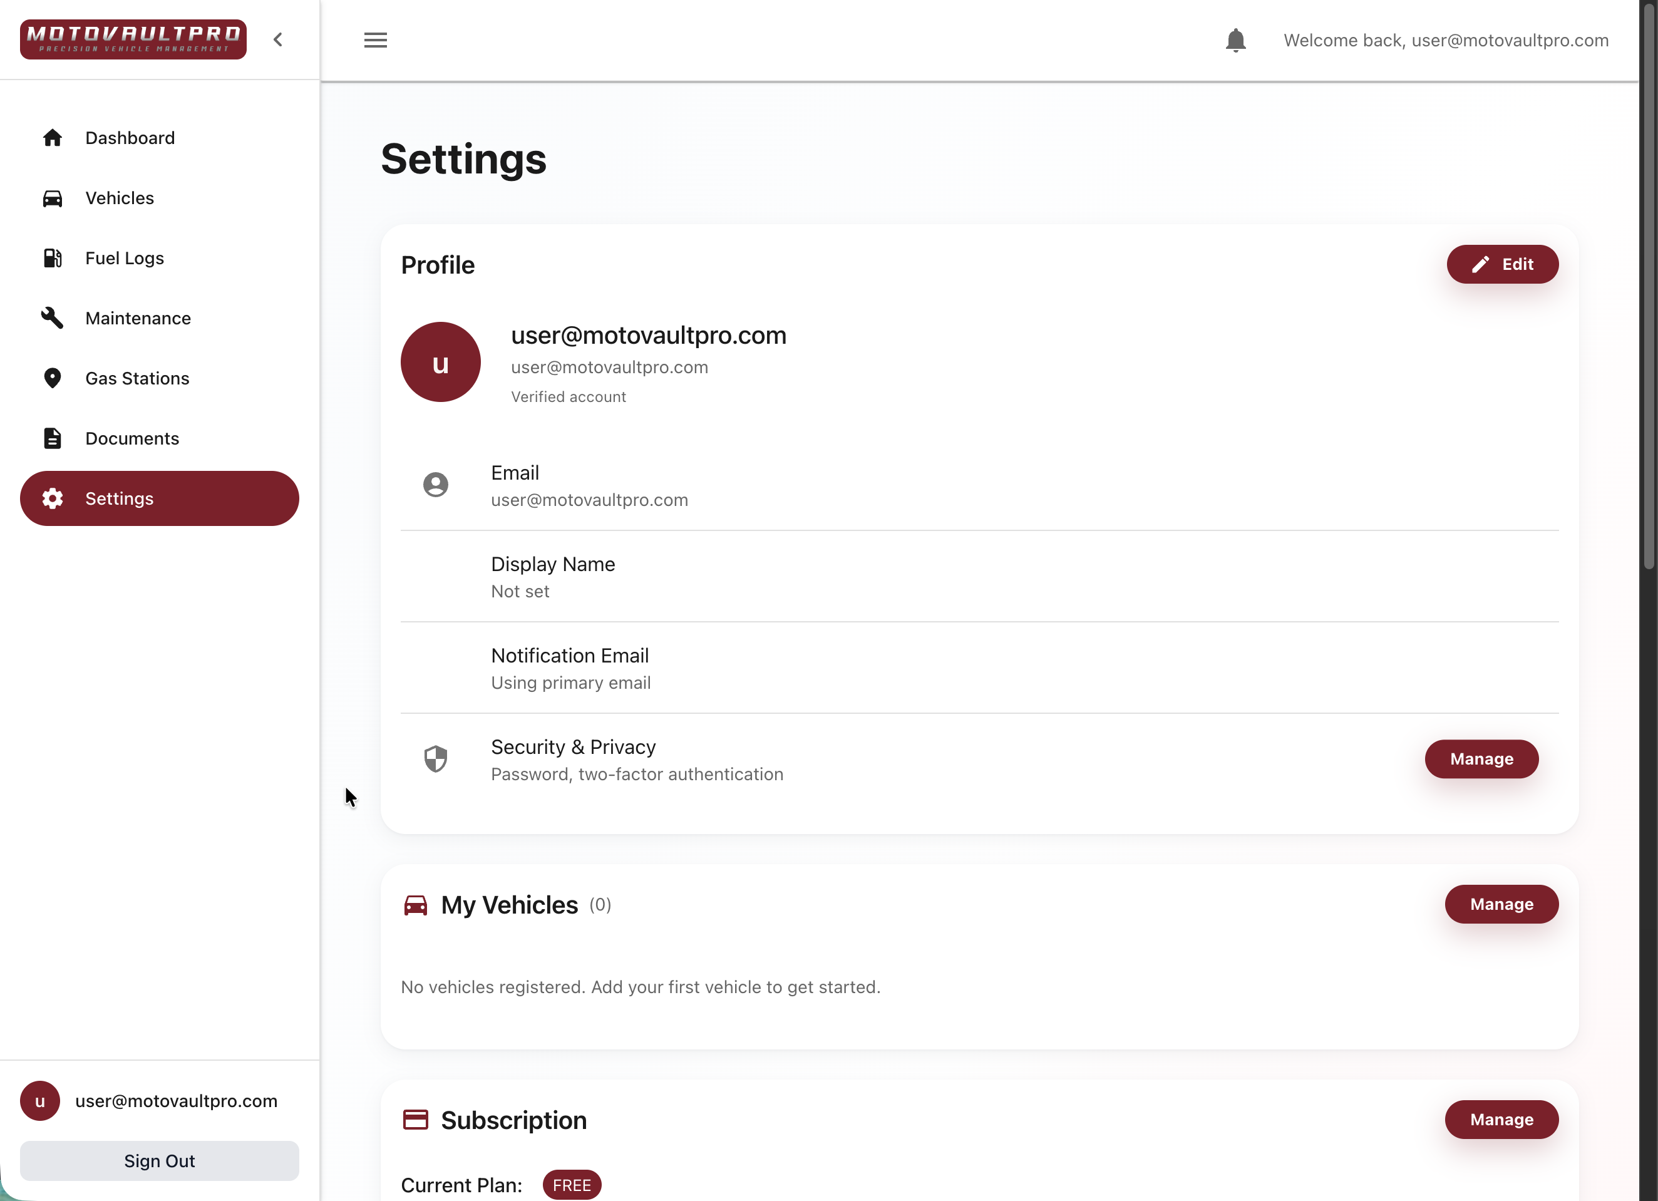Click Manage for Subscription
Screen dimensions: 1658x1201
point(1501,1120)
